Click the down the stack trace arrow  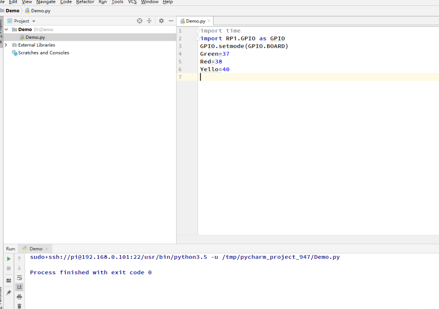pos(19,268)
